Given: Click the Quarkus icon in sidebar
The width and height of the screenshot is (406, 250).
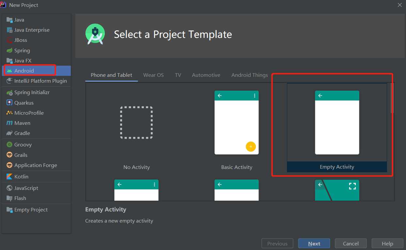Looking at the screenshot, I should [9, 103].
